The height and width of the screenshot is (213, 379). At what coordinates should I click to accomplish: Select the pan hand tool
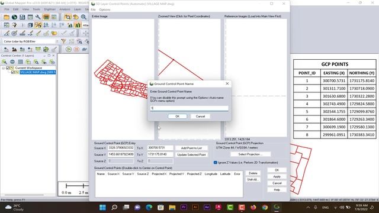(76, 17)
